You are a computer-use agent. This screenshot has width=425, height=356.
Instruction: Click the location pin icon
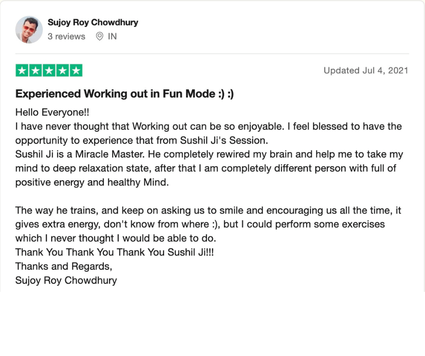pos(99,37)
